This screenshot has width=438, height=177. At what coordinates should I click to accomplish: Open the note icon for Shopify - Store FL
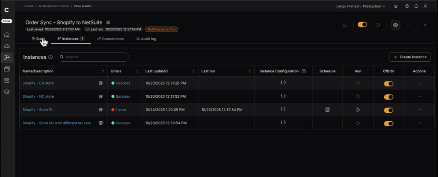tap(101, 110)
